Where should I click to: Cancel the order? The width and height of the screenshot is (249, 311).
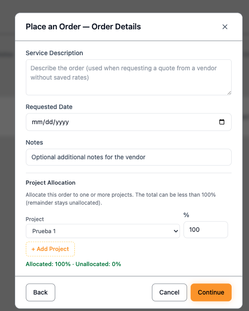169,292
